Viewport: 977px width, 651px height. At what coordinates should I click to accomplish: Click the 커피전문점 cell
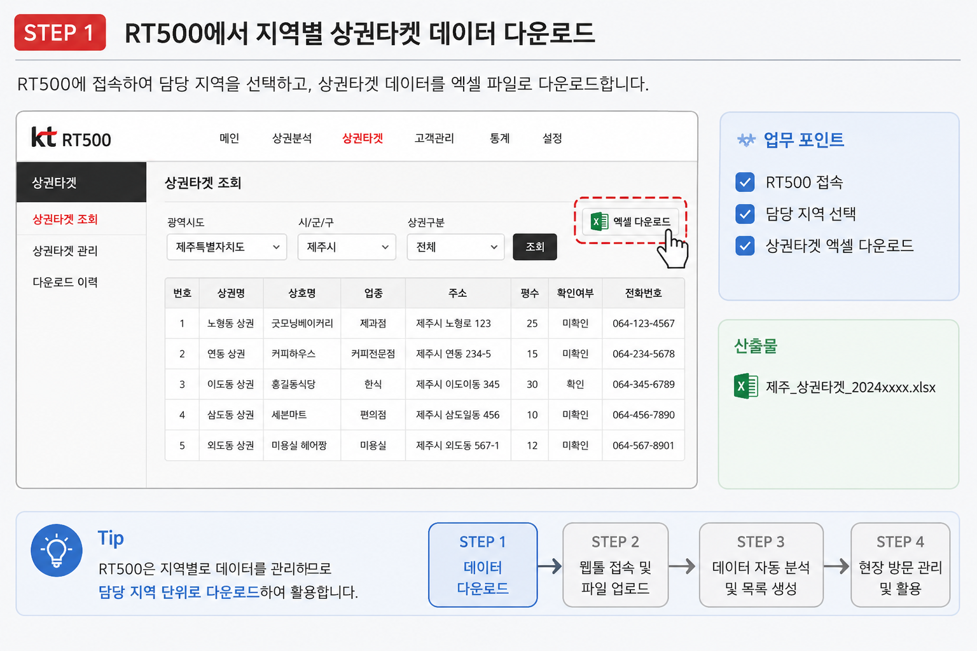(373, 354)
